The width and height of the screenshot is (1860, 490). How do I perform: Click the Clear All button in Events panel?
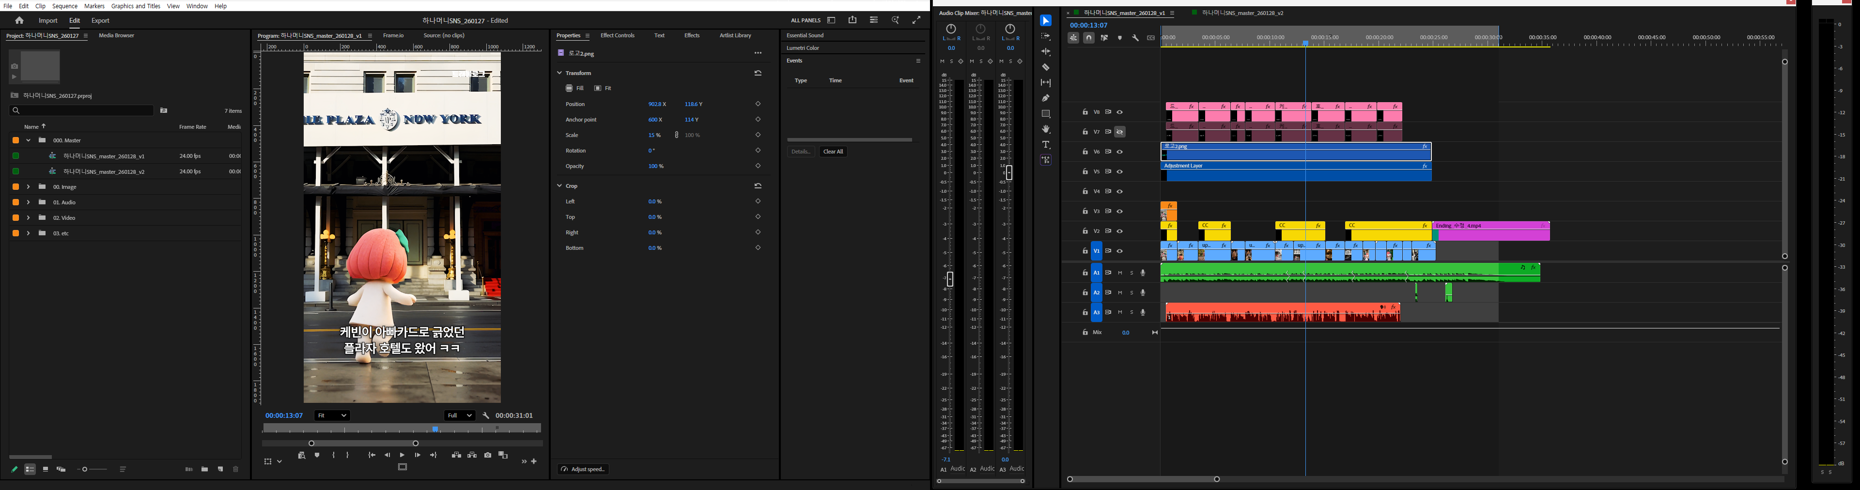[x=833, y=152]
